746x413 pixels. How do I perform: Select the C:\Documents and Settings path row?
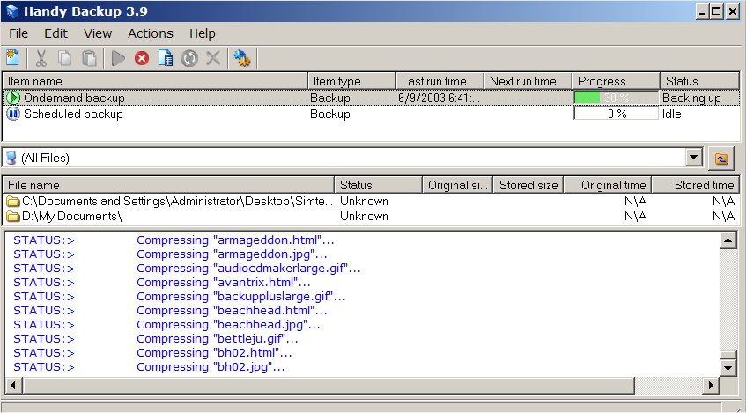coord(371,202)
